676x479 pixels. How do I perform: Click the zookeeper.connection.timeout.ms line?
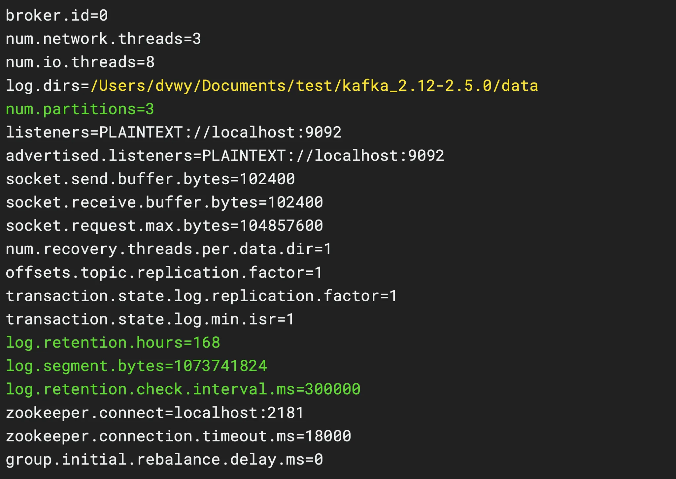click(x=178, y=436)
